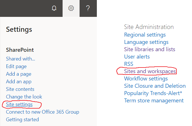Choose Add an app
This screenshot has width=192, height=126.
pyautogui.click(x=19, y=82)
